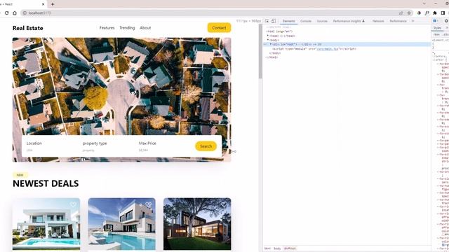449x252 pixels.
Task: Click viewport resize handle beside hero
Action: (x=234, y=151)
